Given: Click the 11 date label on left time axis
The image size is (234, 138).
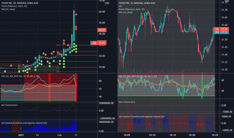Looking at the screenshot, I should 76,135.
